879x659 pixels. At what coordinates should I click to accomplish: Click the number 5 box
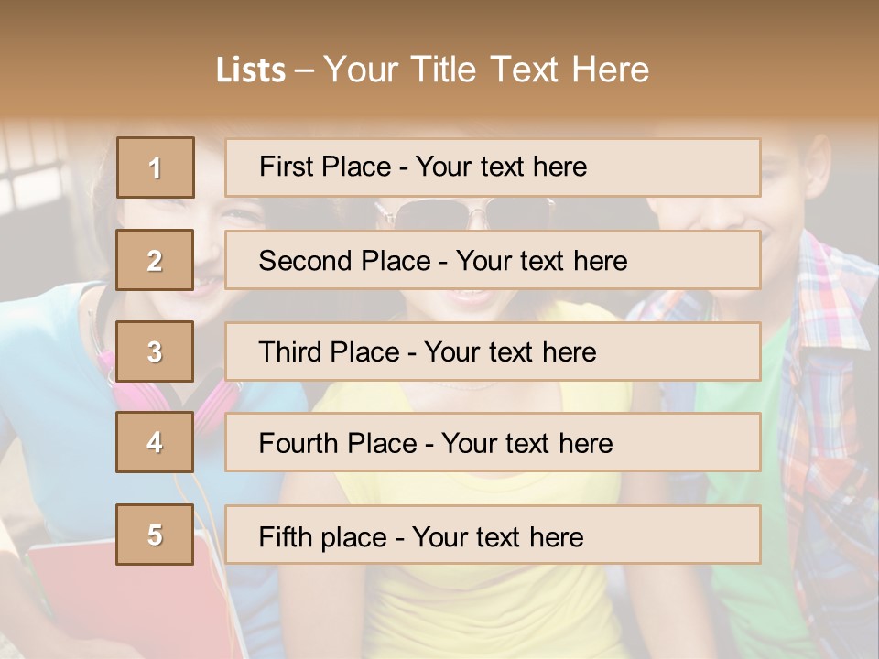coord(155,535)
